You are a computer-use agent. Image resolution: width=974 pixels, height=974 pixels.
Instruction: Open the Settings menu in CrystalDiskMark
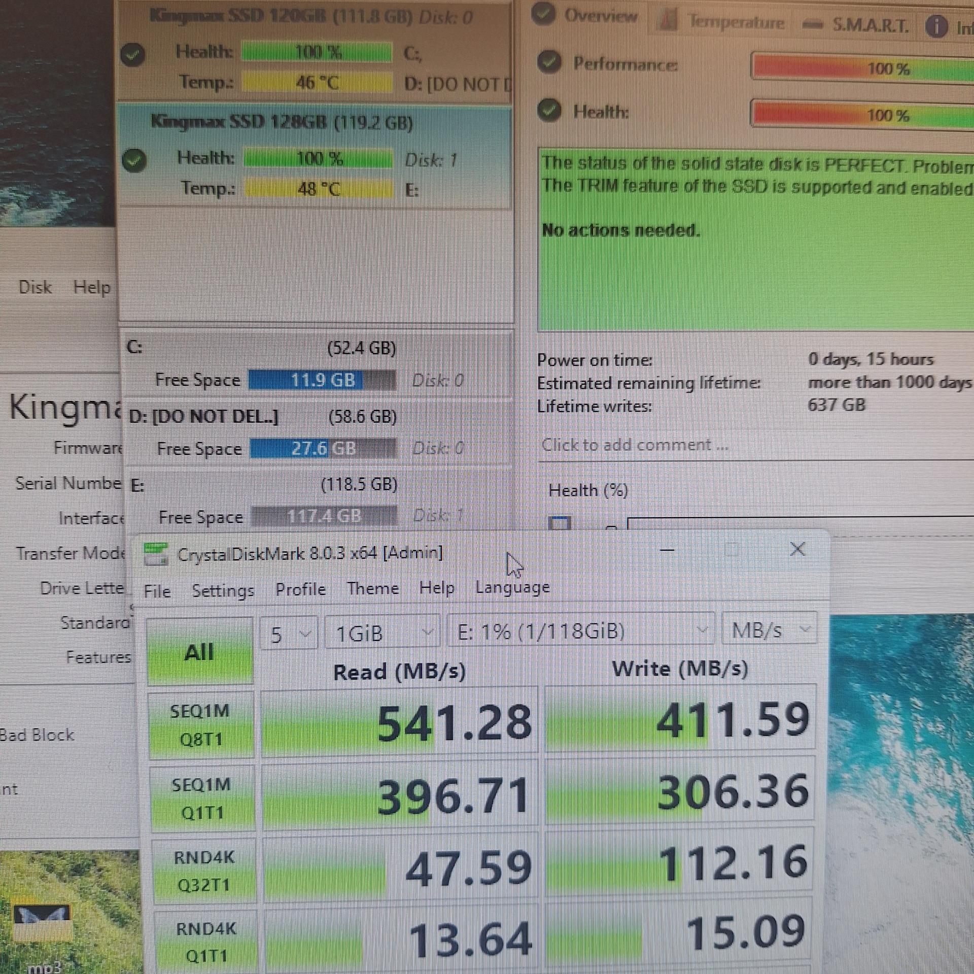pyautogui.click(x=223, y=590)
